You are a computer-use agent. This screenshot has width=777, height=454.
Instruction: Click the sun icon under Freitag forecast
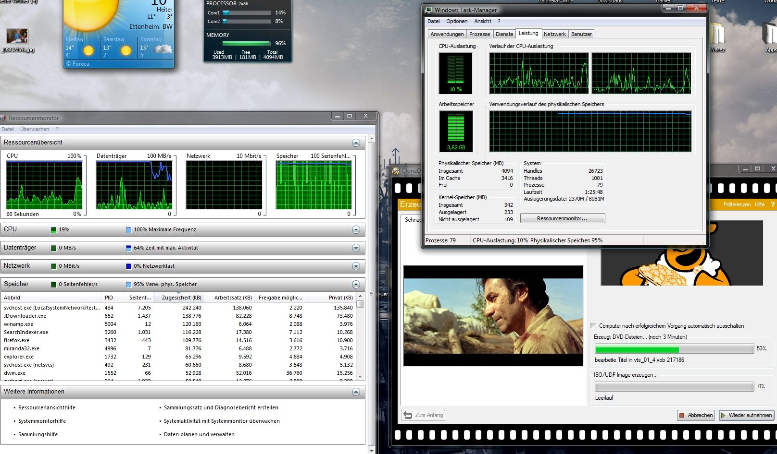[x=88, y=50]
